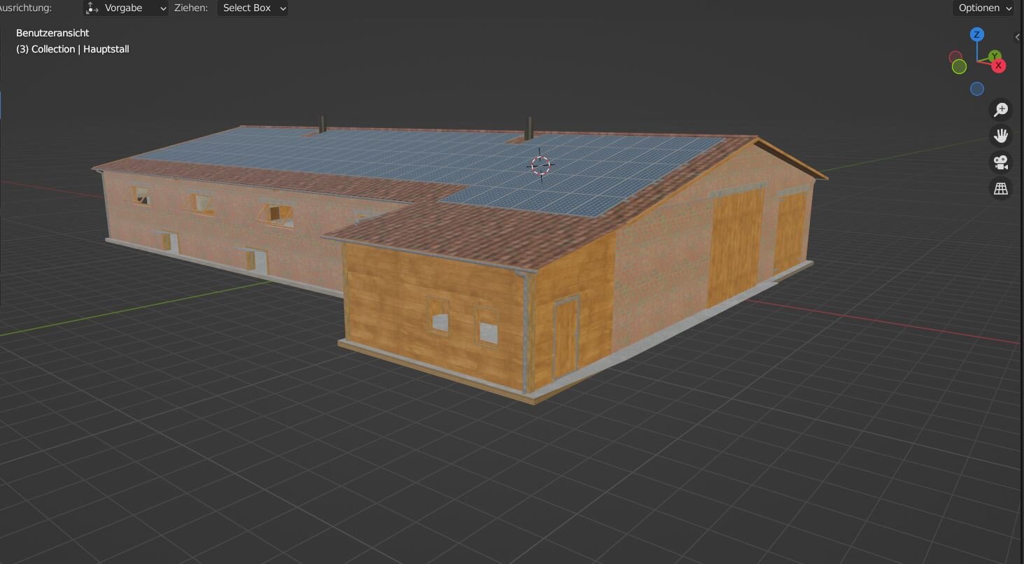The image size is (1024, 564).
Task: Toggle the camera view icon
Action: click(x=1001, y=162)
